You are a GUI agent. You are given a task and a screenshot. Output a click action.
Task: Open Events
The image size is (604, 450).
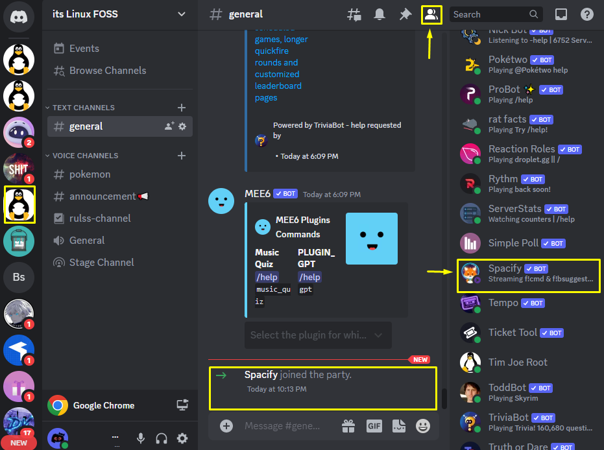pyautogui.click(x=120, y=49)
